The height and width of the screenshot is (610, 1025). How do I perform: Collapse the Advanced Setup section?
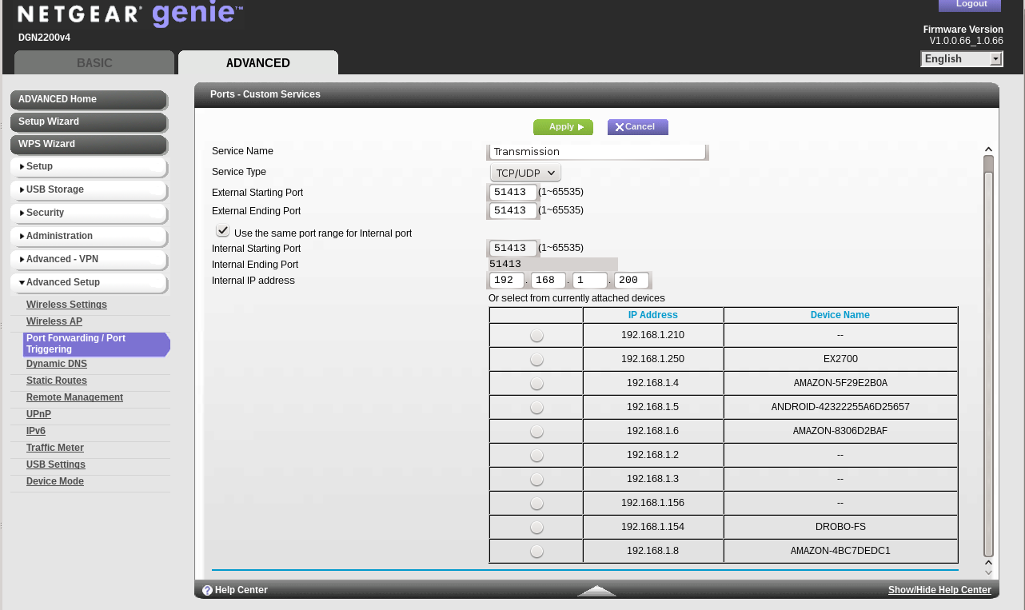point(88,282)
